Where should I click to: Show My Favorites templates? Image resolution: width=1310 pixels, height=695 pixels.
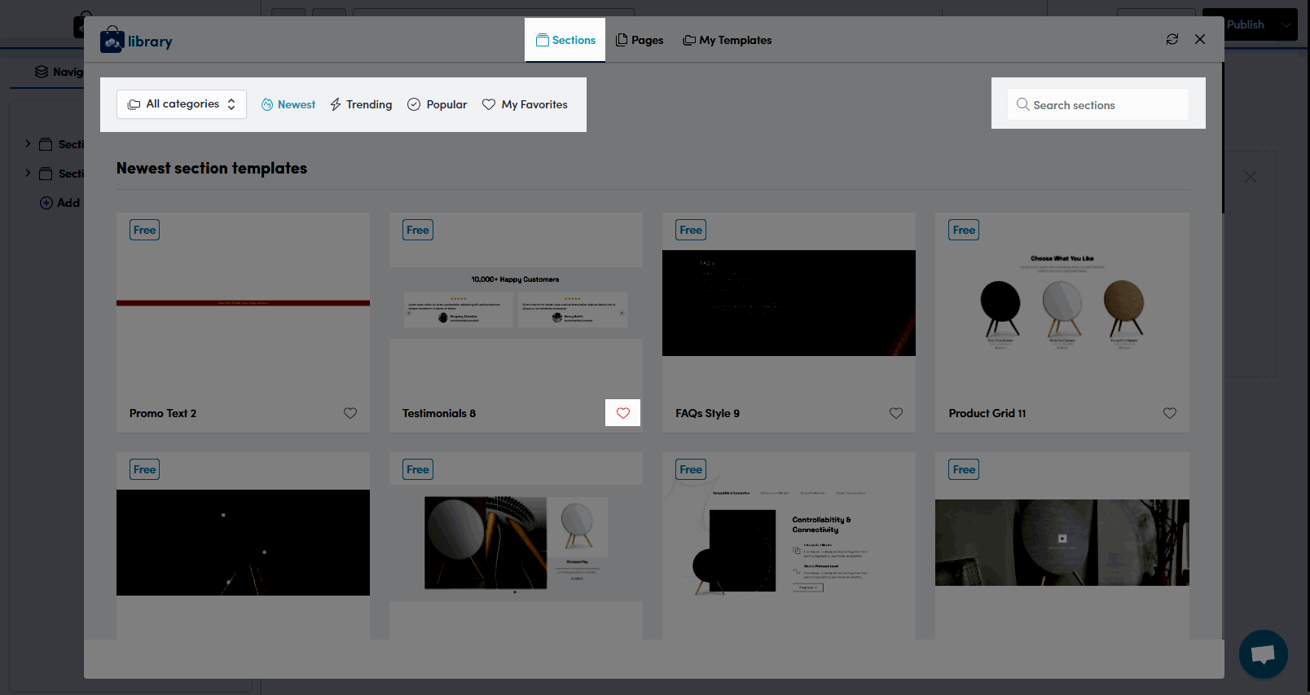coord(525,104)
